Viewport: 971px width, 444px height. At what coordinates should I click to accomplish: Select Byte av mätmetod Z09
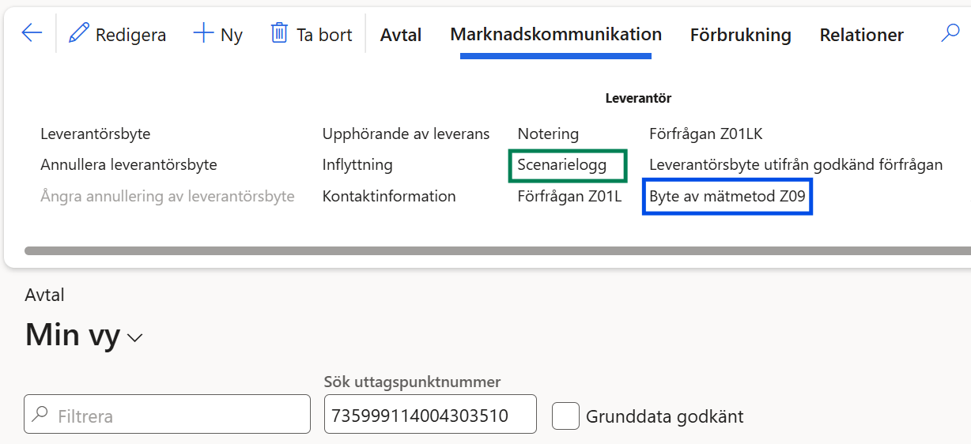coord(727,197)
